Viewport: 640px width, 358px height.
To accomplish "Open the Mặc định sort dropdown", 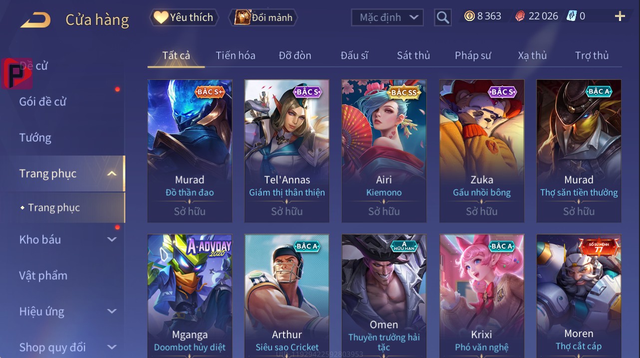I will pos(387,17).
